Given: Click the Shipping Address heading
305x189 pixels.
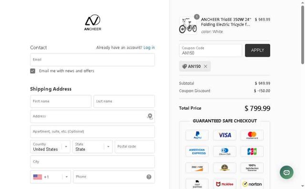Looking at the screenshot, I should pos(51,89).
